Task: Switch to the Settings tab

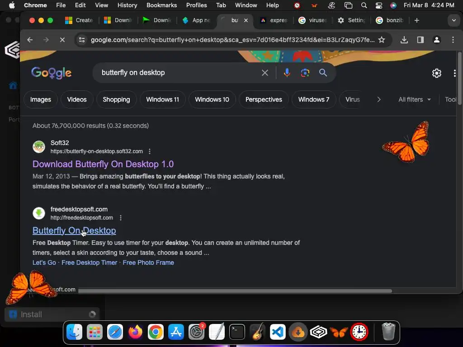Action: pyautogui.click(x=352, y=20)
